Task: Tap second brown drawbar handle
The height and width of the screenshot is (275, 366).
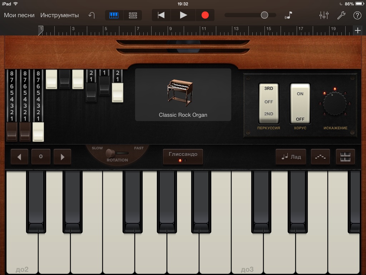Action: tap(25, 132)
